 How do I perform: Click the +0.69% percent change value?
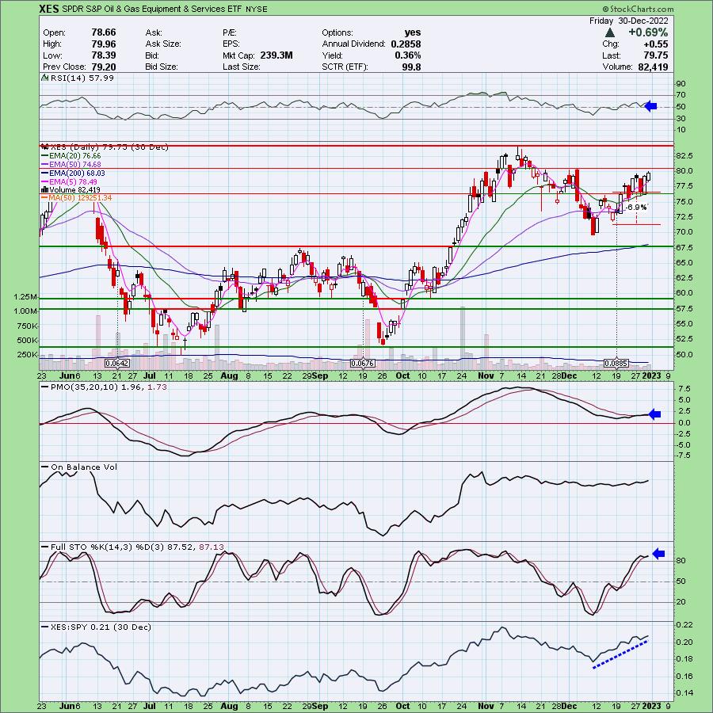648,32
